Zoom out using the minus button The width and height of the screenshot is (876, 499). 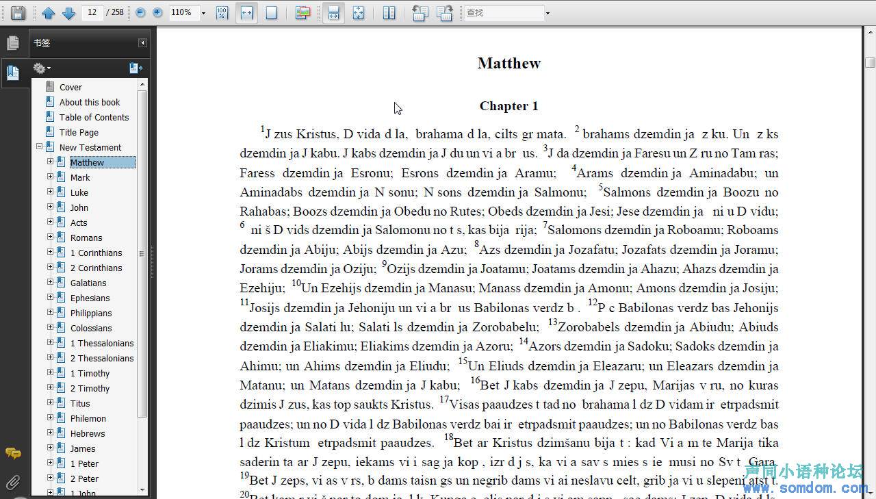click(141, 12)
